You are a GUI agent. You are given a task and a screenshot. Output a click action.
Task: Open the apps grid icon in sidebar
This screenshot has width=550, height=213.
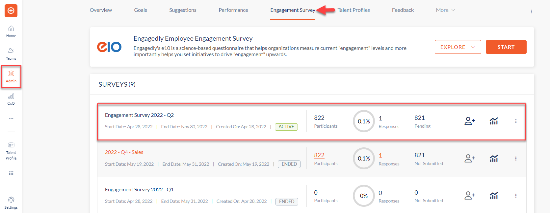[11, 173]
